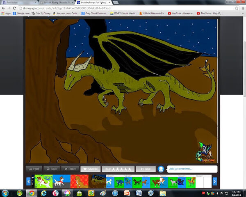Click the Print button below the artwork

click(x=34, y=169)
